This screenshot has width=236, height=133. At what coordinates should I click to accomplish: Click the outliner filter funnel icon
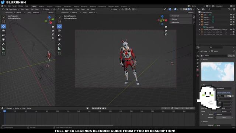pos(229,9)
